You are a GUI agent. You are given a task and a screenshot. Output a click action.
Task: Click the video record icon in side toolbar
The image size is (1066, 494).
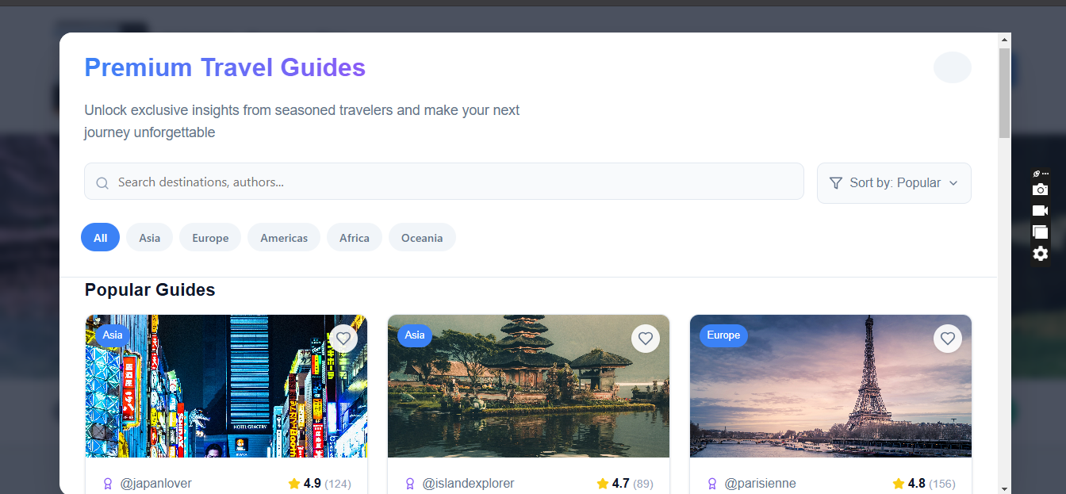(x=1040, y=211)
